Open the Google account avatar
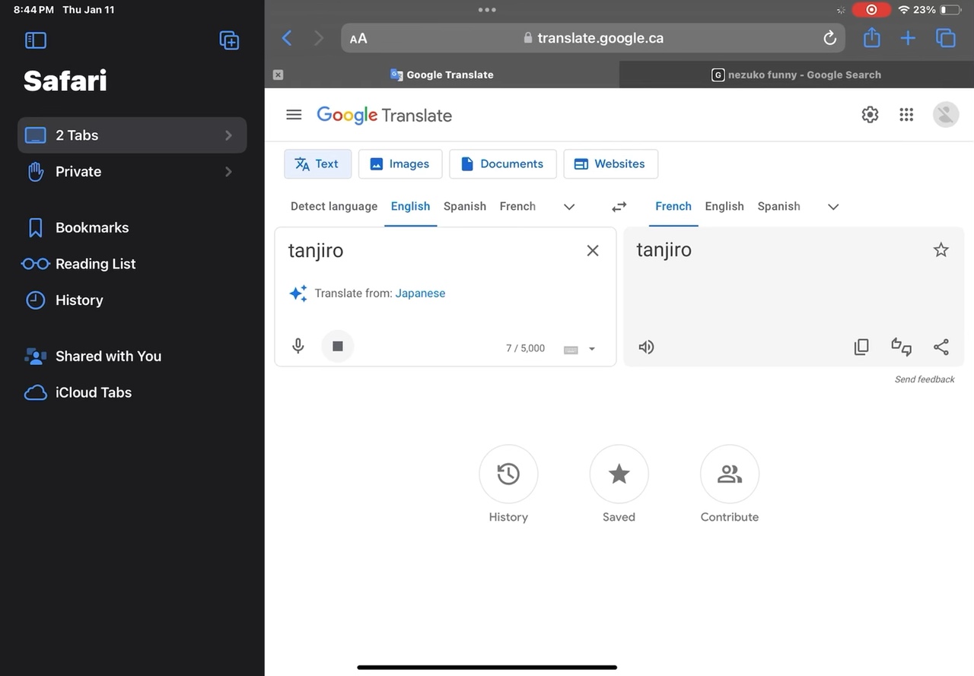Viewport: 974px width, 676px height. pyautogui.click(x=946, y=115)
